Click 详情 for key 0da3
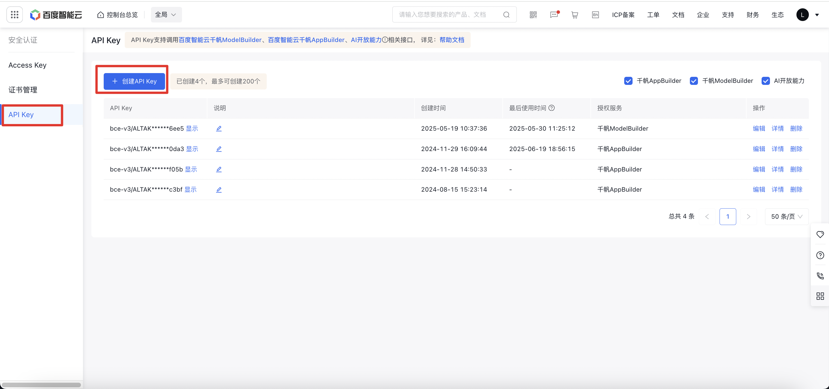The image size is (829, 389). click(x=777, y=149)
